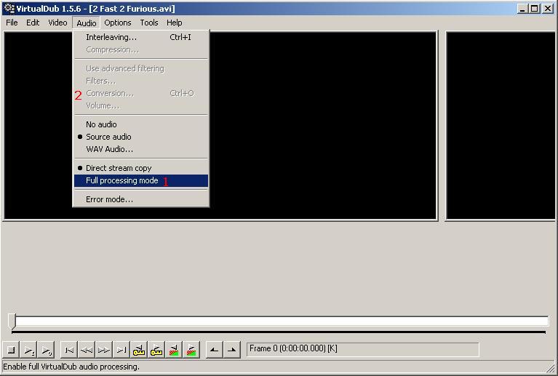Click the timeline position slider thumb
Viewport: 558px width, 376px height.
(12, 321)
